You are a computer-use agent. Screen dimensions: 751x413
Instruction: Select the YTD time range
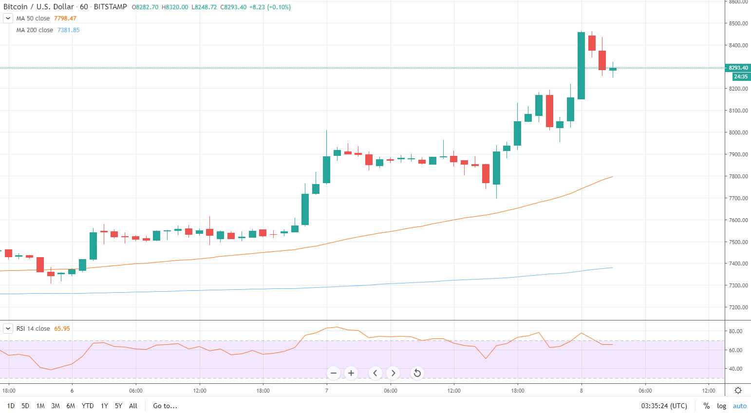[x=88, y=406]
